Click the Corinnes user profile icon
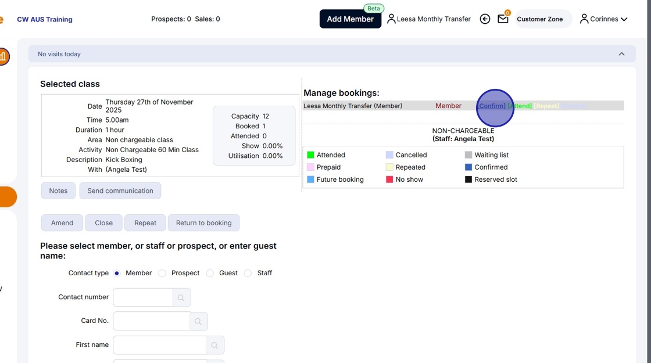This screenshot has width=651, height=363. click(x=584, y=19)
